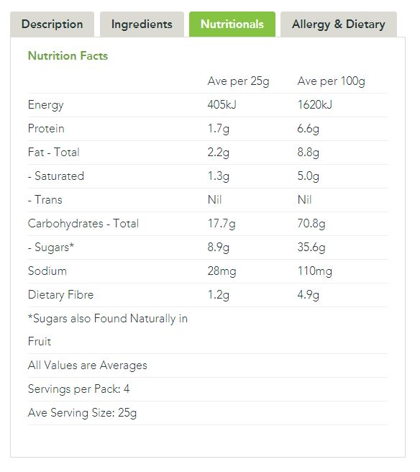
Task: Open the Allergy & Dietary tab
Action: tap(339, 24)
